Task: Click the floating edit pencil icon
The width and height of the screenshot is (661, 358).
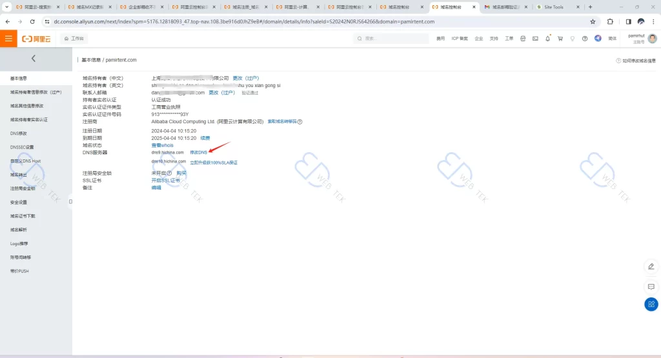Action: pyautogui.click(x=651, y=266)
